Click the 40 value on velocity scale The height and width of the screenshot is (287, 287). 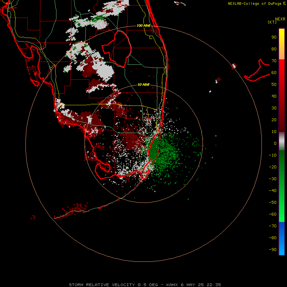274,96
